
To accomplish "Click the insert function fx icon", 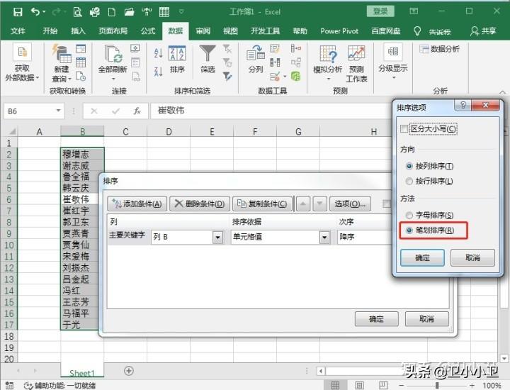I will [137, 111].
